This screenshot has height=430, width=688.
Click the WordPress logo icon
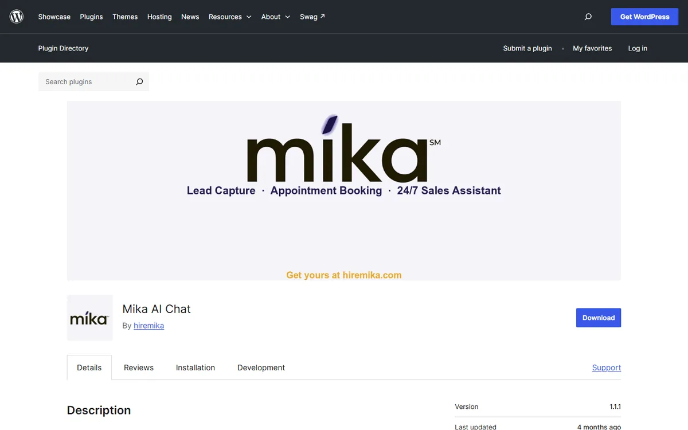(17, 17)
